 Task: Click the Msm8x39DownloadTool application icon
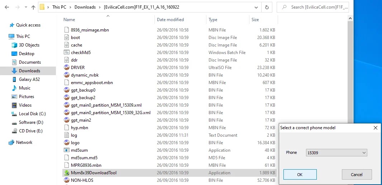pos(67,173)
